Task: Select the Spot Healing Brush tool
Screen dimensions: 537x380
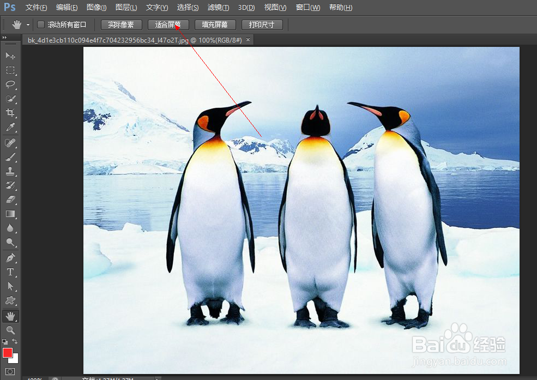Action: click(10, 142)
